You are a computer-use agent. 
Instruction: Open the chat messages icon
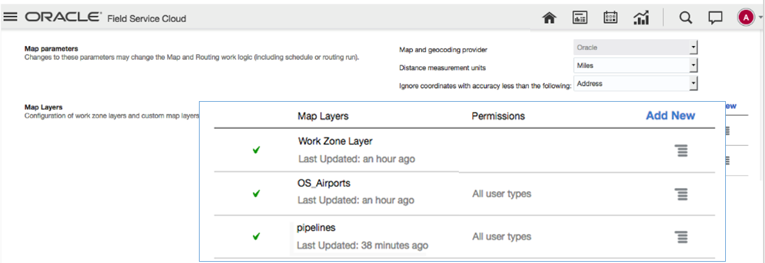click(x=716, y=18)
